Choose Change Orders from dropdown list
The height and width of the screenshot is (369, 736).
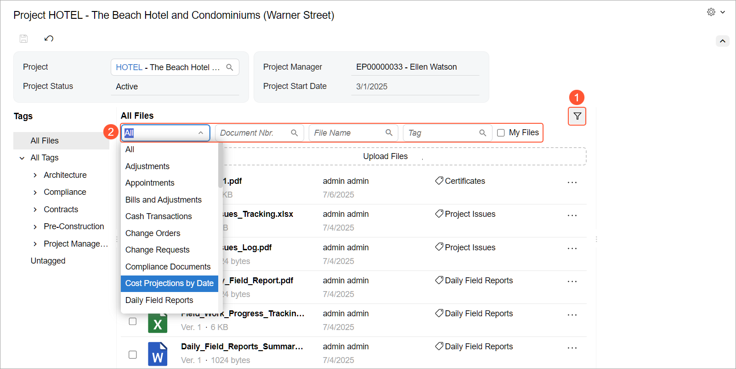click(x=153, y=233)
